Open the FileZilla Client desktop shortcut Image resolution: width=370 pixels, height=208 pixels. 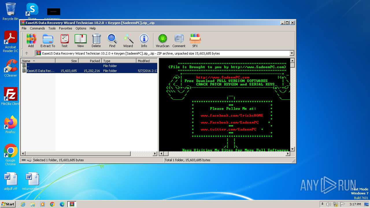point(10,96)
